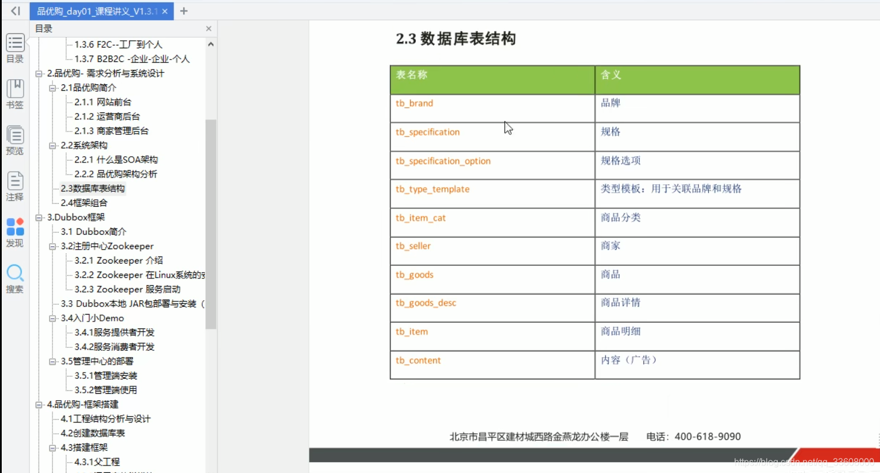The height and width of the screenshot is (473, 880).
Task: Collapse the 3.4入门小Demo node
Action: [53, 318]
